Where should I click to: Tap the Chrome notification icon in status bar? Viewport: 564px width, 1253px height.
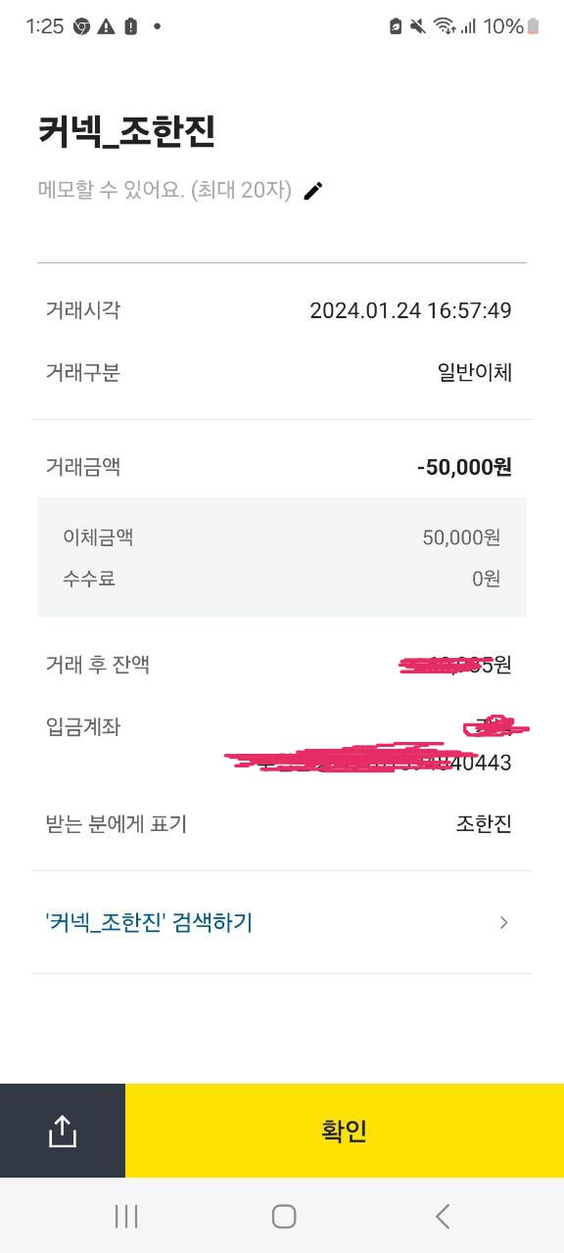82,26
